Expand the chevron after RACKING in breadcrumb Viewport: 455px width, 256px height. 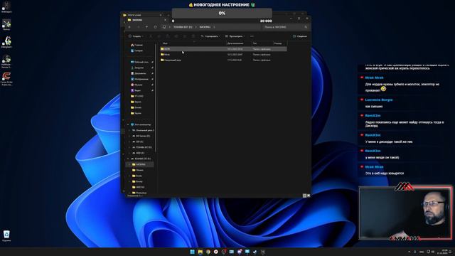click(x=214, y=27)
